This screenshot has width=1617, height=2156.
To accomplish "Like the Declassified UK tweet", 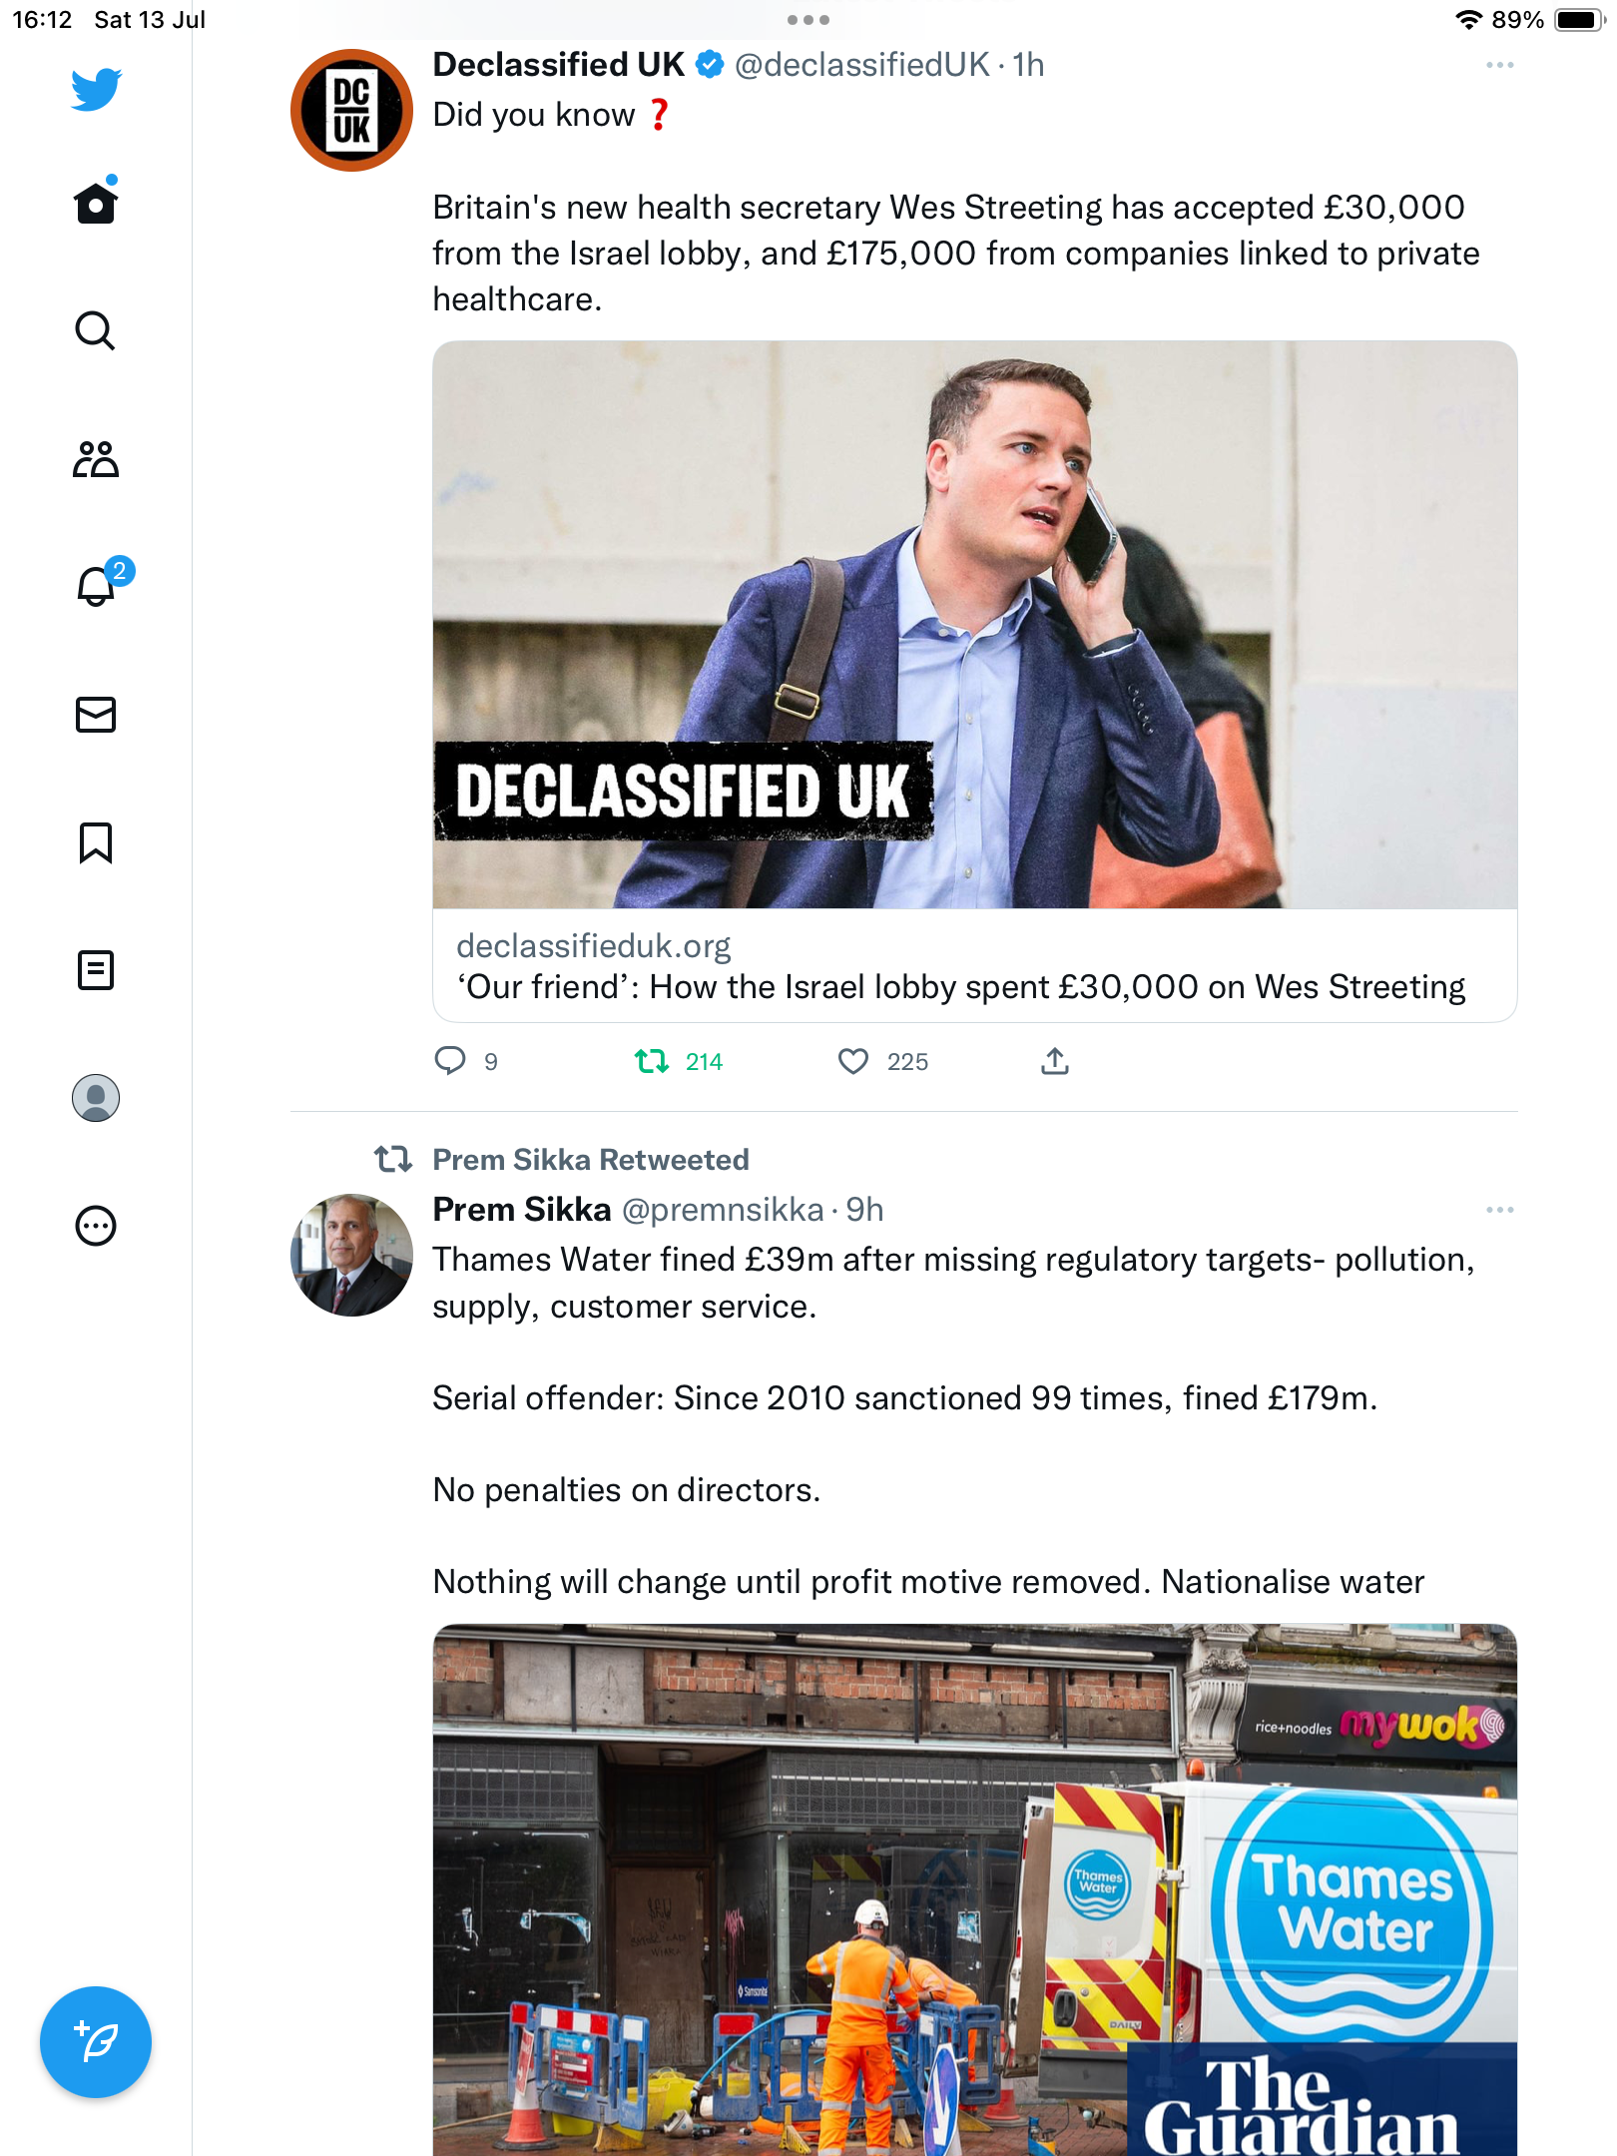I will (x=853, y=1061).
